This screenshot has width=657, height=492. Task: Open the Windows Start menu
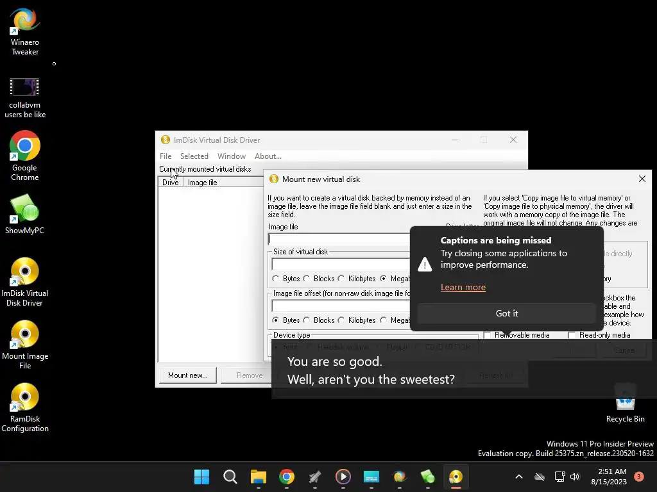(x=201, y=477)
